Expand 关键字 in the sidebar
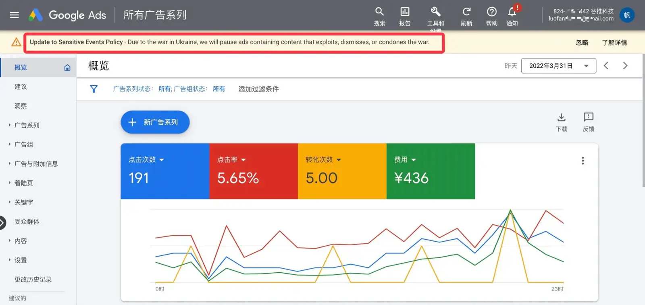 click(10, 202)
